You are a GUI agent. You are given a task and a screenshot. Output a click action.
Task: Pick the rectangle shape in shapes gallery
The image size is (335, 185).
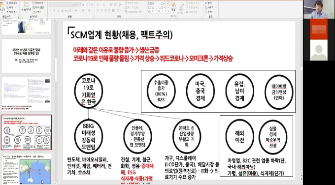[x=162, y=3]
